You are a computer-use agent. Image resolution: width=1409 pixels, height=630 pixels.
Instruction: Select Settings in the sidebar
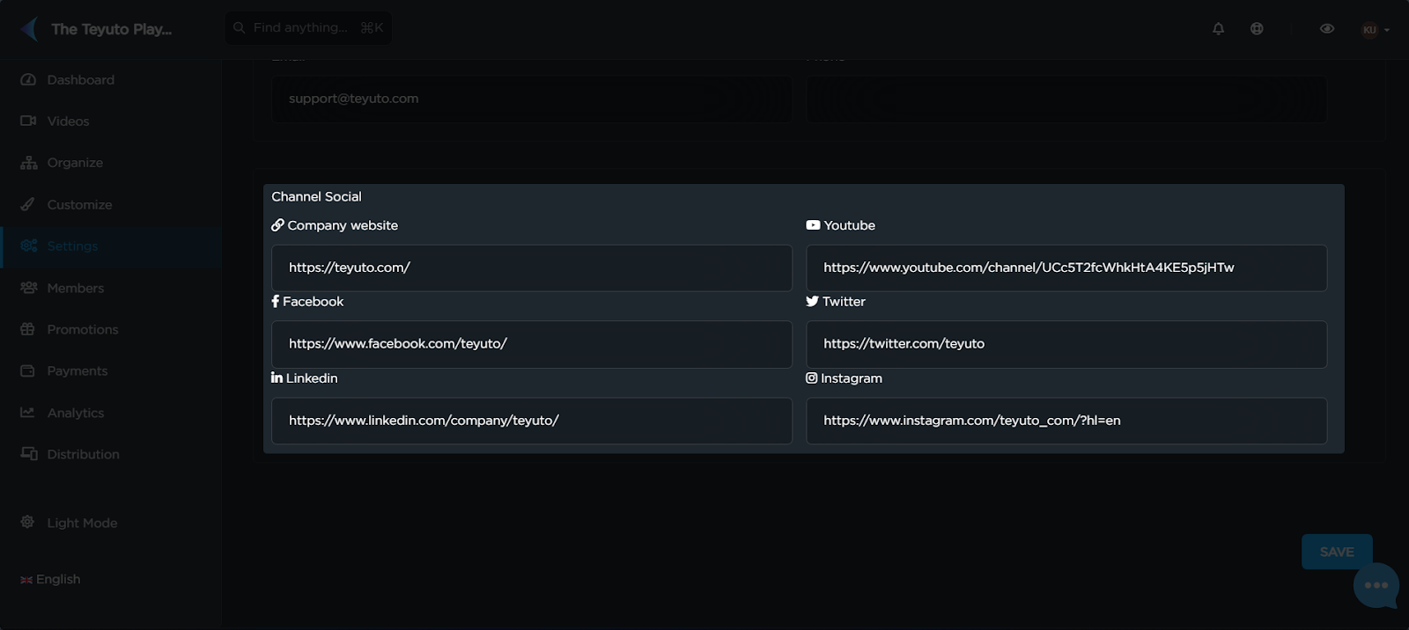coord(110,246)
